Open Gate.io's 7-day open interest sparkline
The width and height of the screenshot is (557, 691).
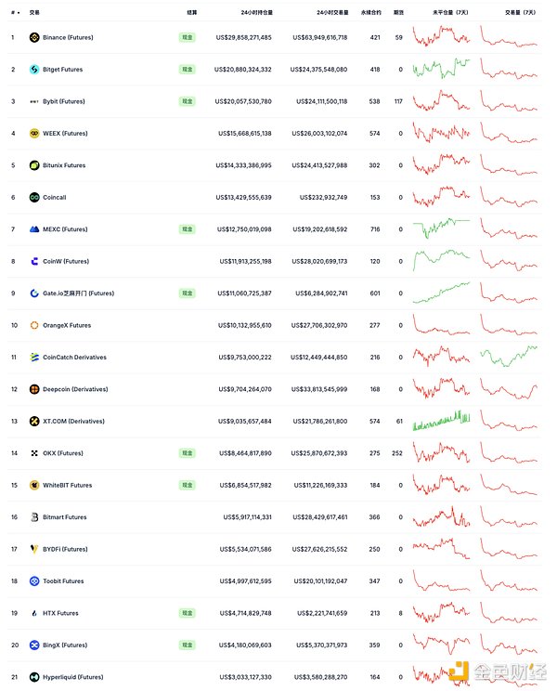tap(442, 293)
